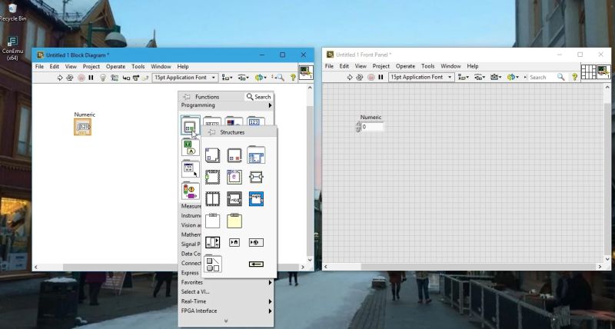Open the Boolean subpalette icon

click(x=190, y=147)
